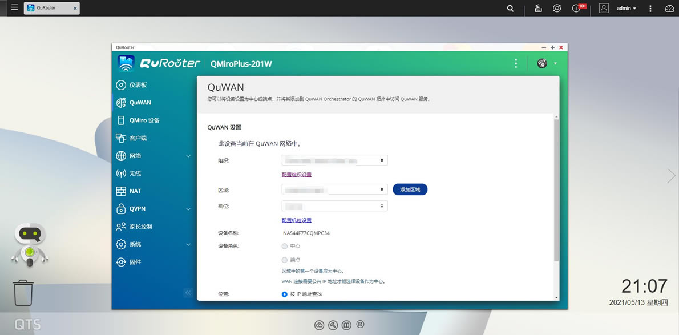Image resolution: width=679 pixels, height=335 pixels.
Task: Open external devices icon in top bar
Action: coord(557,8)
